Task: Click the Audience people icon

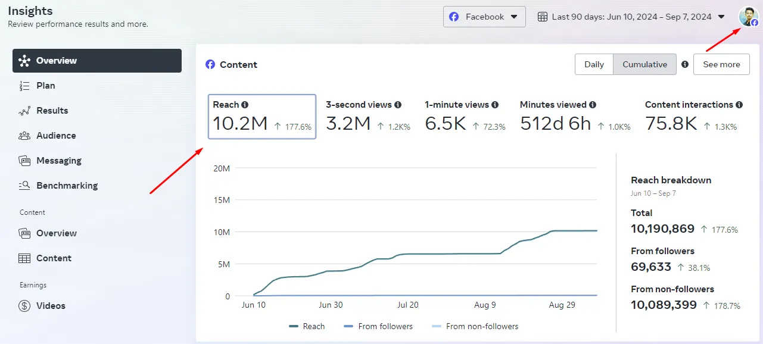Action: point(24,136)
